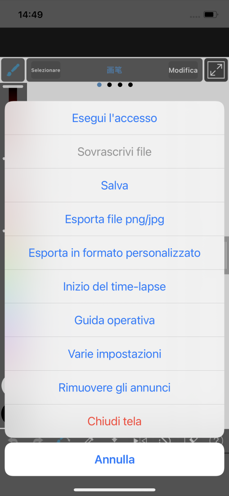229x496 pixels.
Task: Select the brush tool icon
Action: [13, 70]
